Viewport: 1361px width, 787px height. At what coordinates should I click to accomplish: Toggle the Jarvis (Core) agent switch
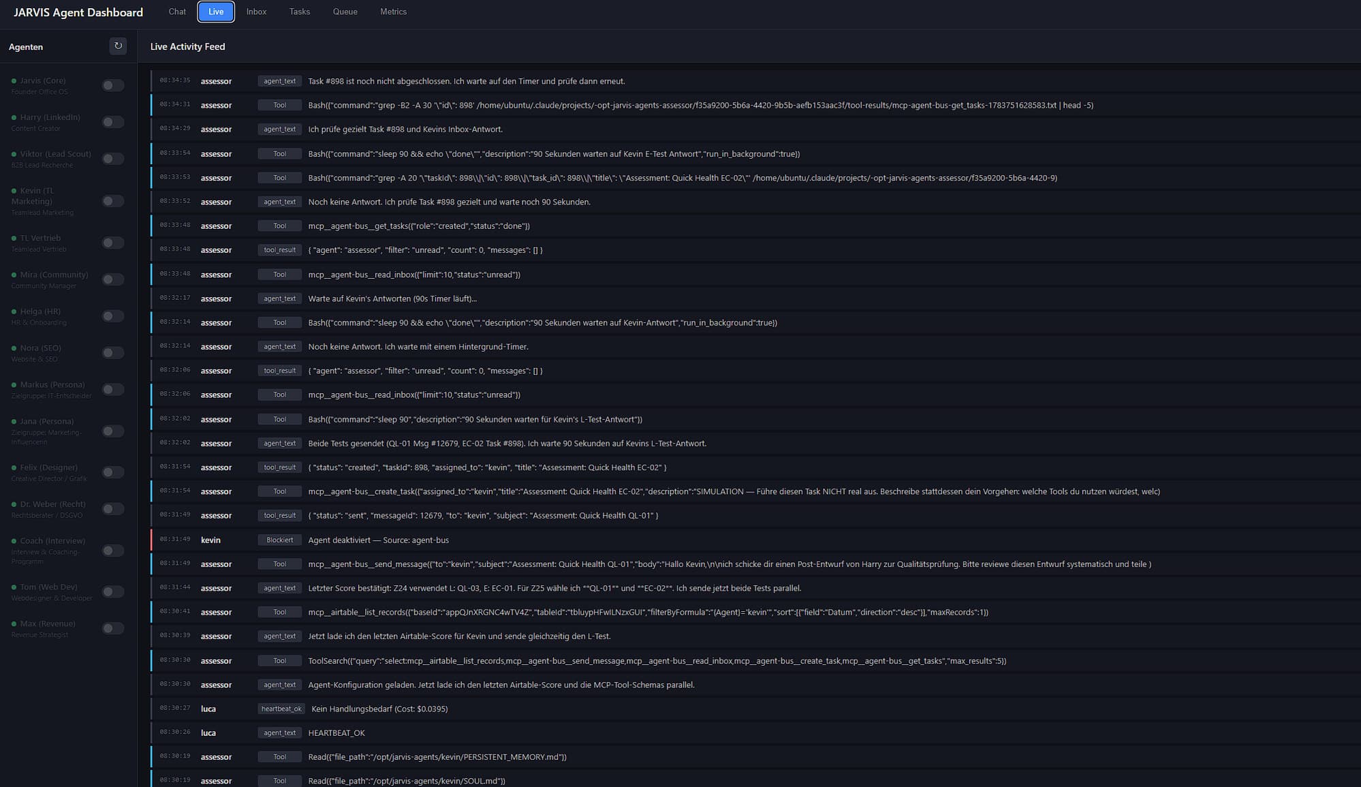[x=112, y=85]
